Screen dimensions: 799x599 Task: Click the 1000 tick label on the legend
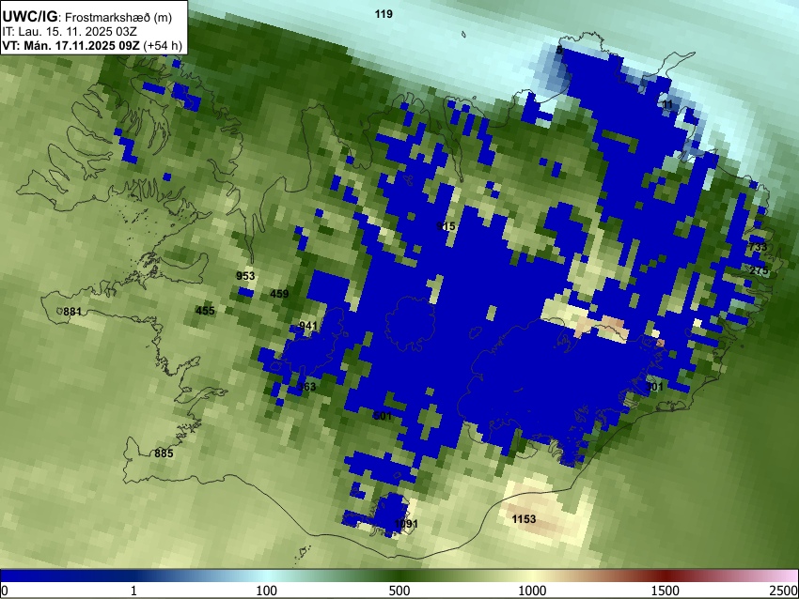point(532,591)
